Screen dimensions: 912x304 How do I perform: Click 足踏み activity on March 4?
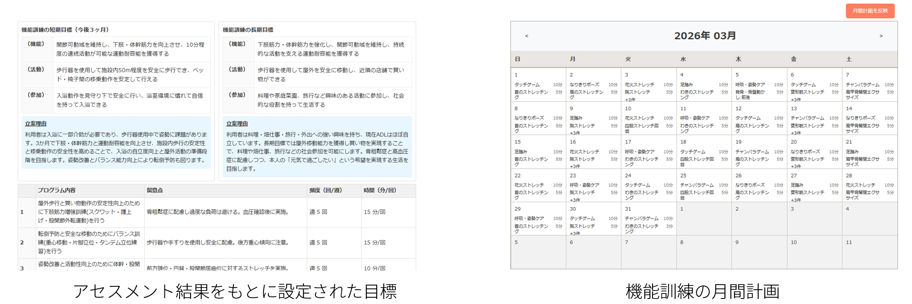[686, 85]
